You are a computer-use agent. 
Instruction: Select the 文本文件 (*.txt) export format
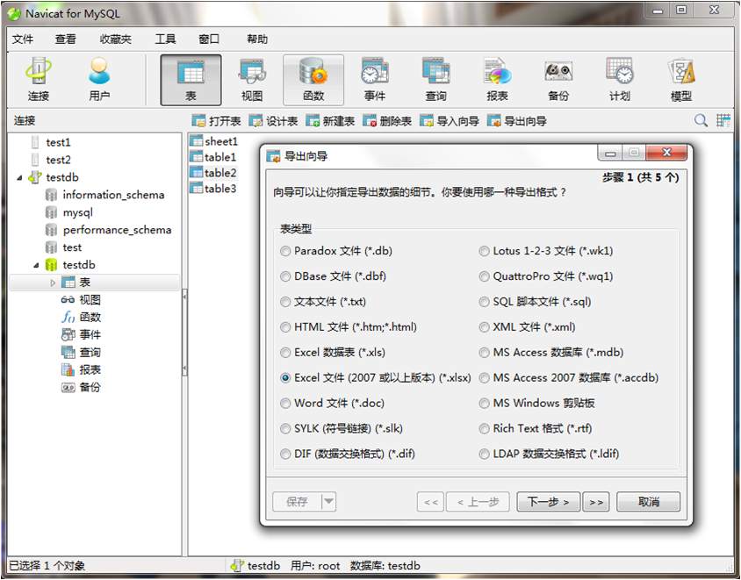tap(285, 302)
